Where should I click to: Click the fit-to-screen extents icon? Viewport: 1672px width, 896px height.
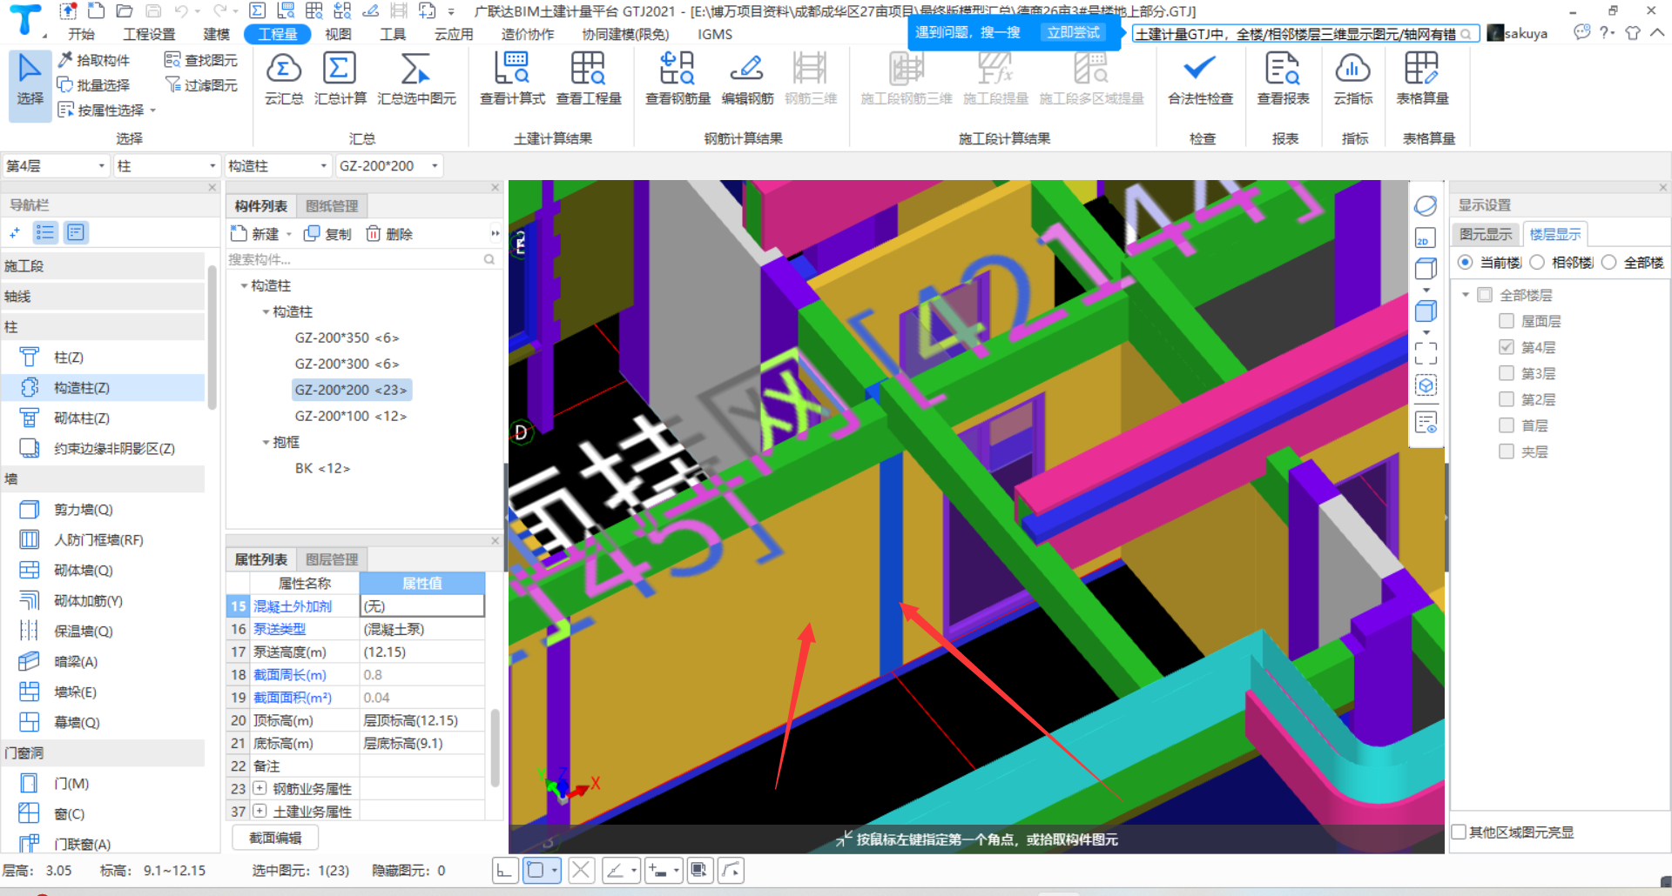(x=1426, y=352)
